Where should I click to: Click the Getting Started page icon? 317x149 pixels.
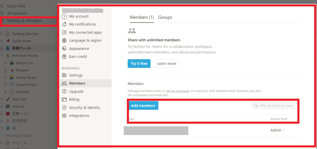[x=8, y=34]
